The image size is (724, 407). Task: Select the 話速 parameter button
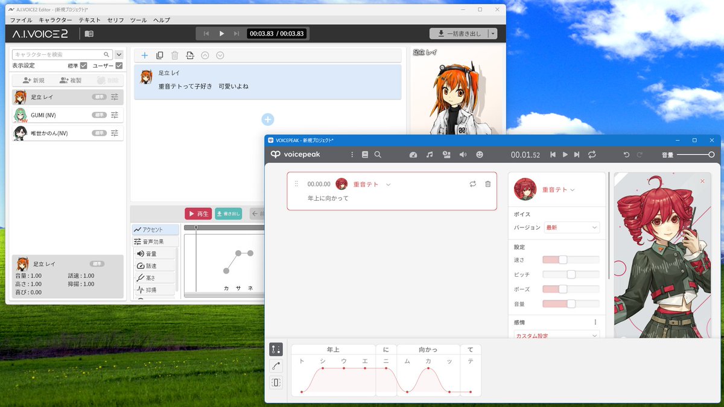[x=154, y=266]
